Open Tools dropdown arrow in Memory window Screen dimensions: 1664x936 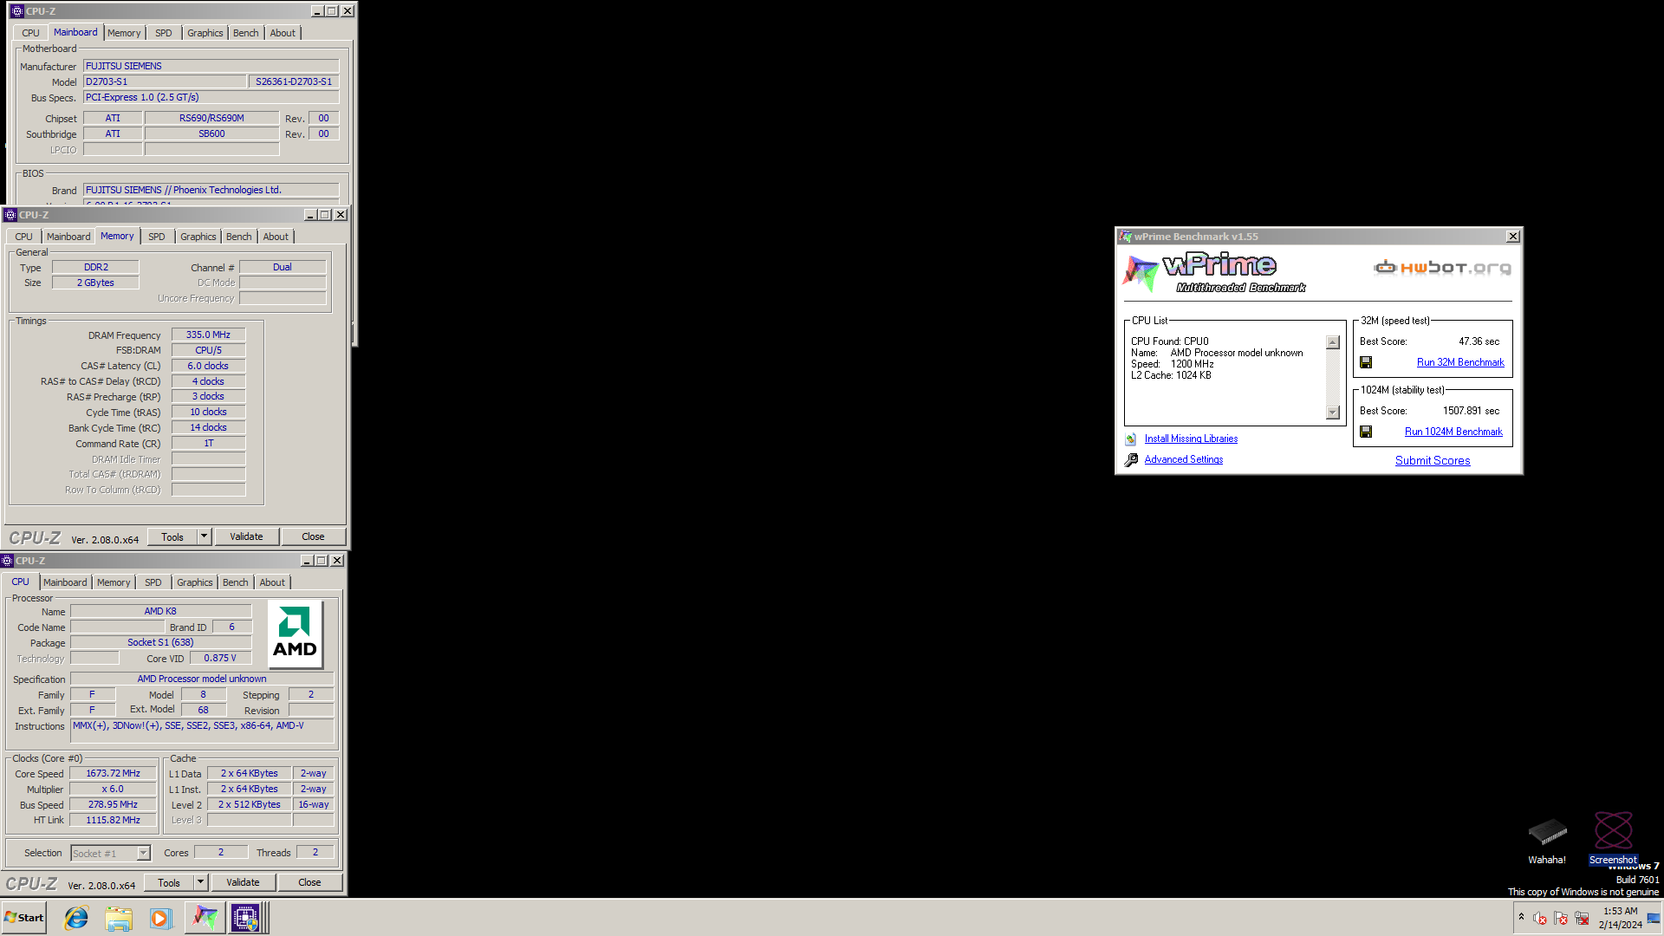tap(204, 536)
